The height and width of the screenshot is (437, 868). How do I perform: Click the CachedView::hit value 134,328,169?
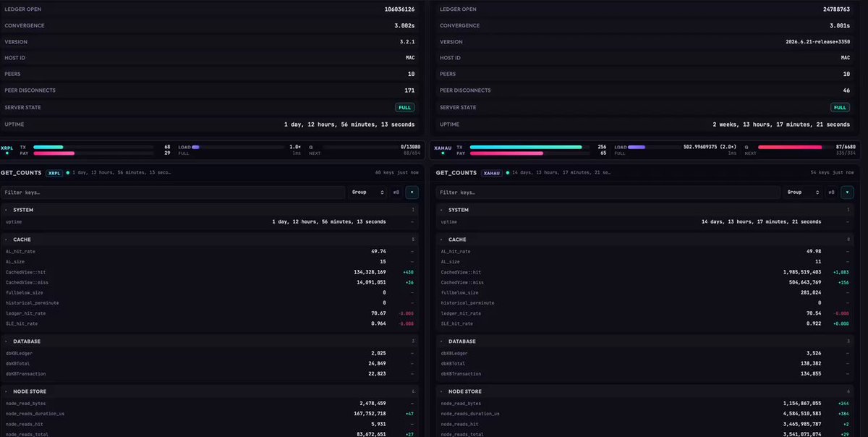(370, 272)
